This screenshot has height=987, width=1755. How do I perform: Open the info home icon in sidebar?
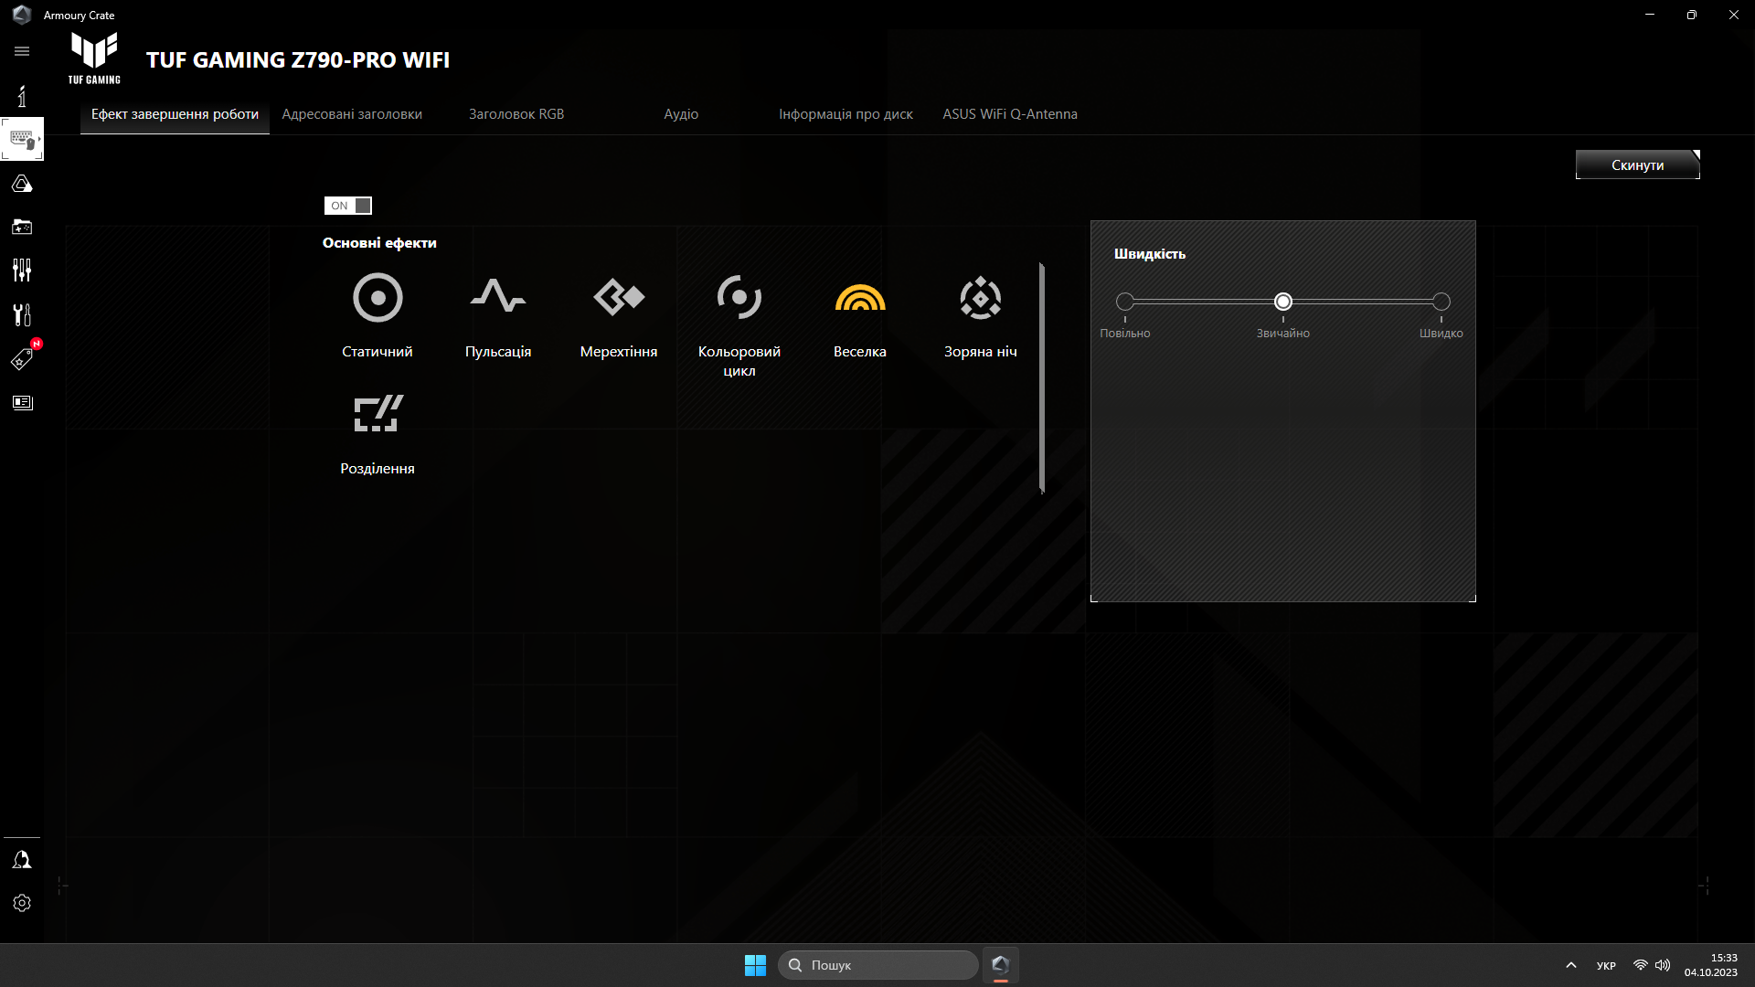[22, 96]
